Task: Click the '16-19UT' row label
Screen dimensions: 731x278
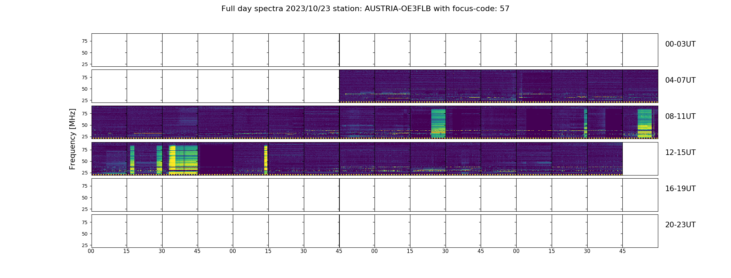Action: pos(680,189)
